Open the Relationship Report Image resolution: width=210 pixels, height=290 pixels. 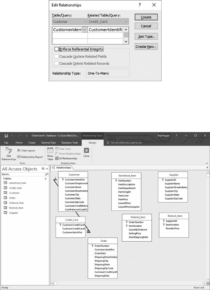[30, 157]
